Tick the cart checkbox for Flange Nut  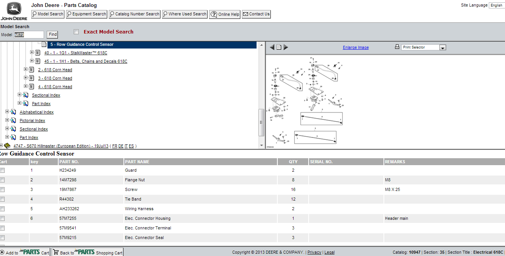[2, 180]
